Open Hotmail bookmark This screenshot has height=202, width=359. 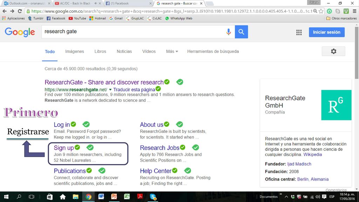[x=97, y=18]
